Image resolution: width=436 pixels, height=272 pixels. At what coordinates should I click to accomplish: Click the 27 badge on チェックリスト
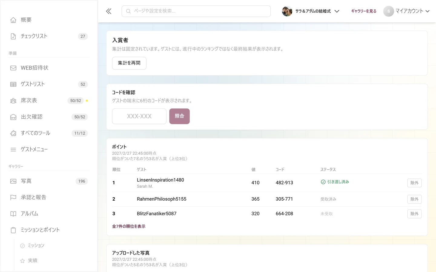[83, 36]
